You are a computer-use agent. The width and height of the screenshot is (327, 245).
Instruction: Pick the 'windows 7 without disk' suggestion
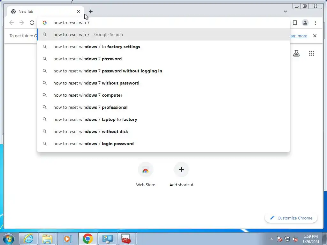(163, 131)
